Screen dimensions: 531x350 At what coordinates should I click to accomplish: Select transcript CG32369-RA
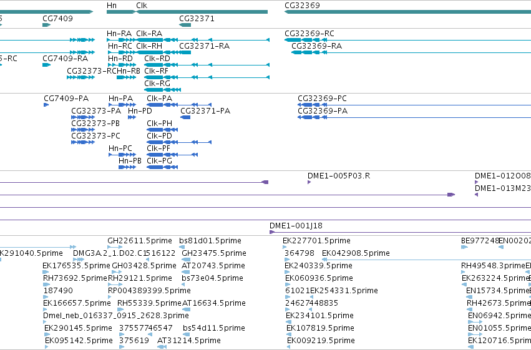(x=316, y=46)
